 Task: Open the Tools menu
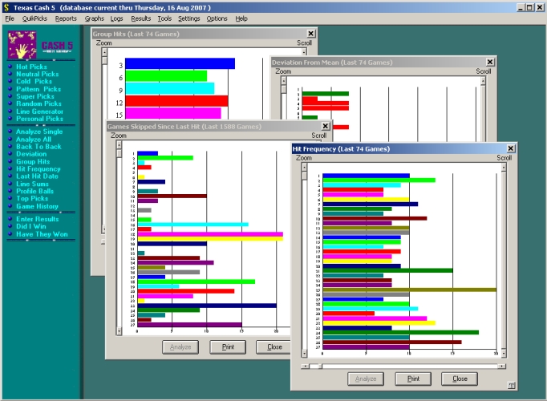point(164,18)
